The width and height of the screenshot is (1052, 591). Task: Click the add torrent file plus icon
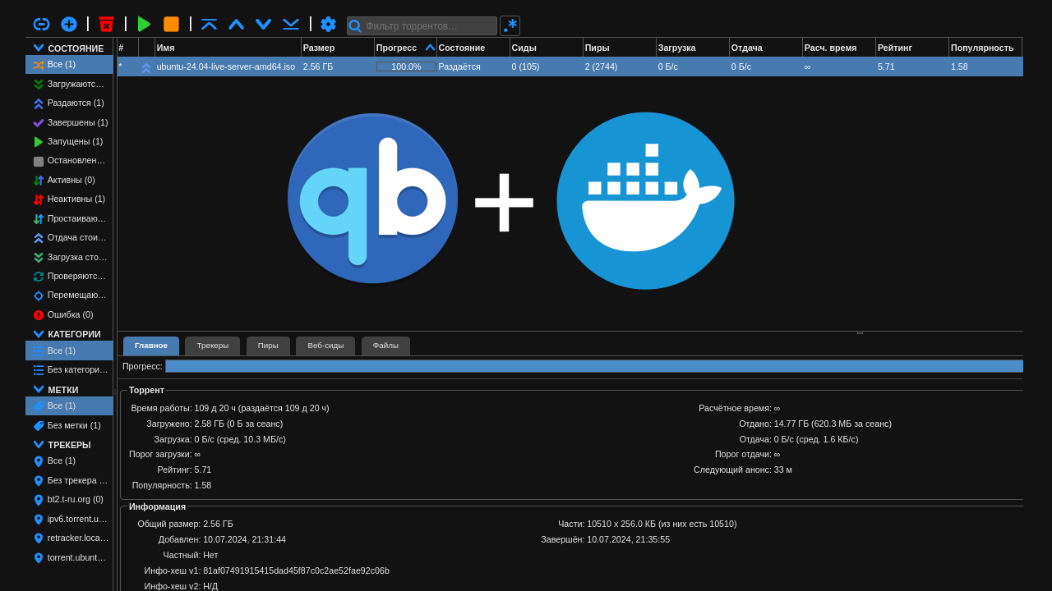click(x=69, y=24)
